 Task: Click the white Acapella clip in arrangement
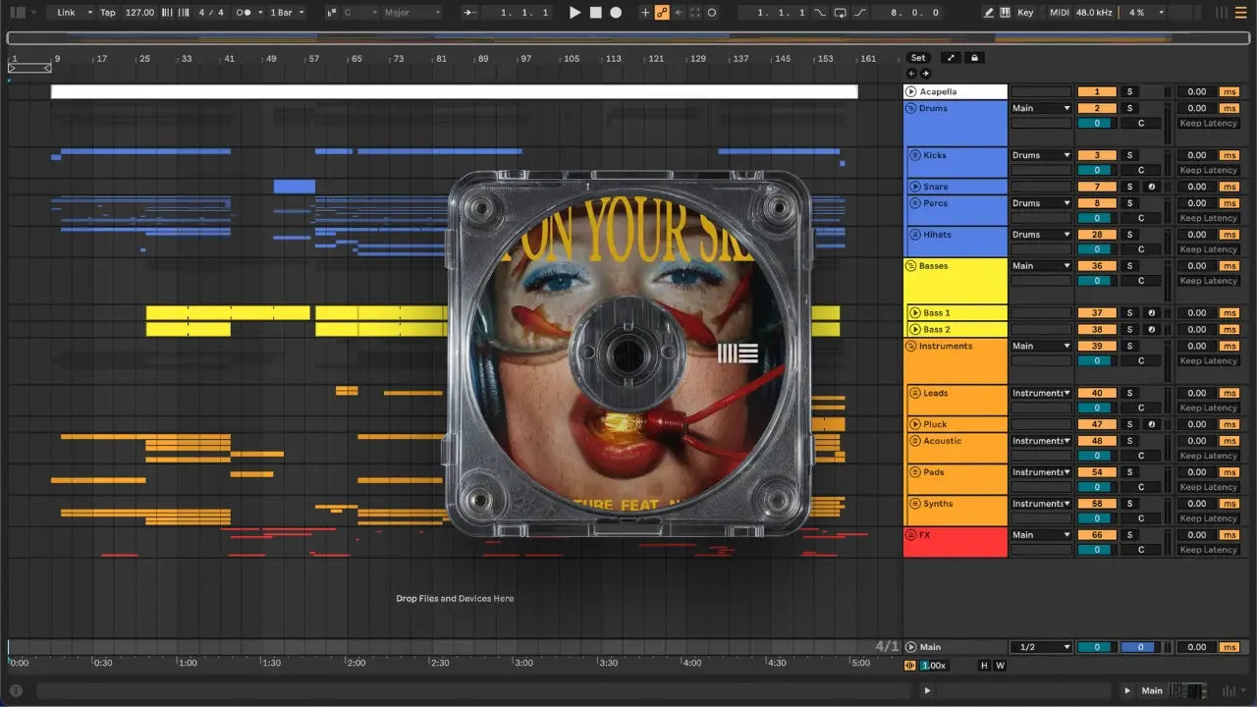coord(454,91)
